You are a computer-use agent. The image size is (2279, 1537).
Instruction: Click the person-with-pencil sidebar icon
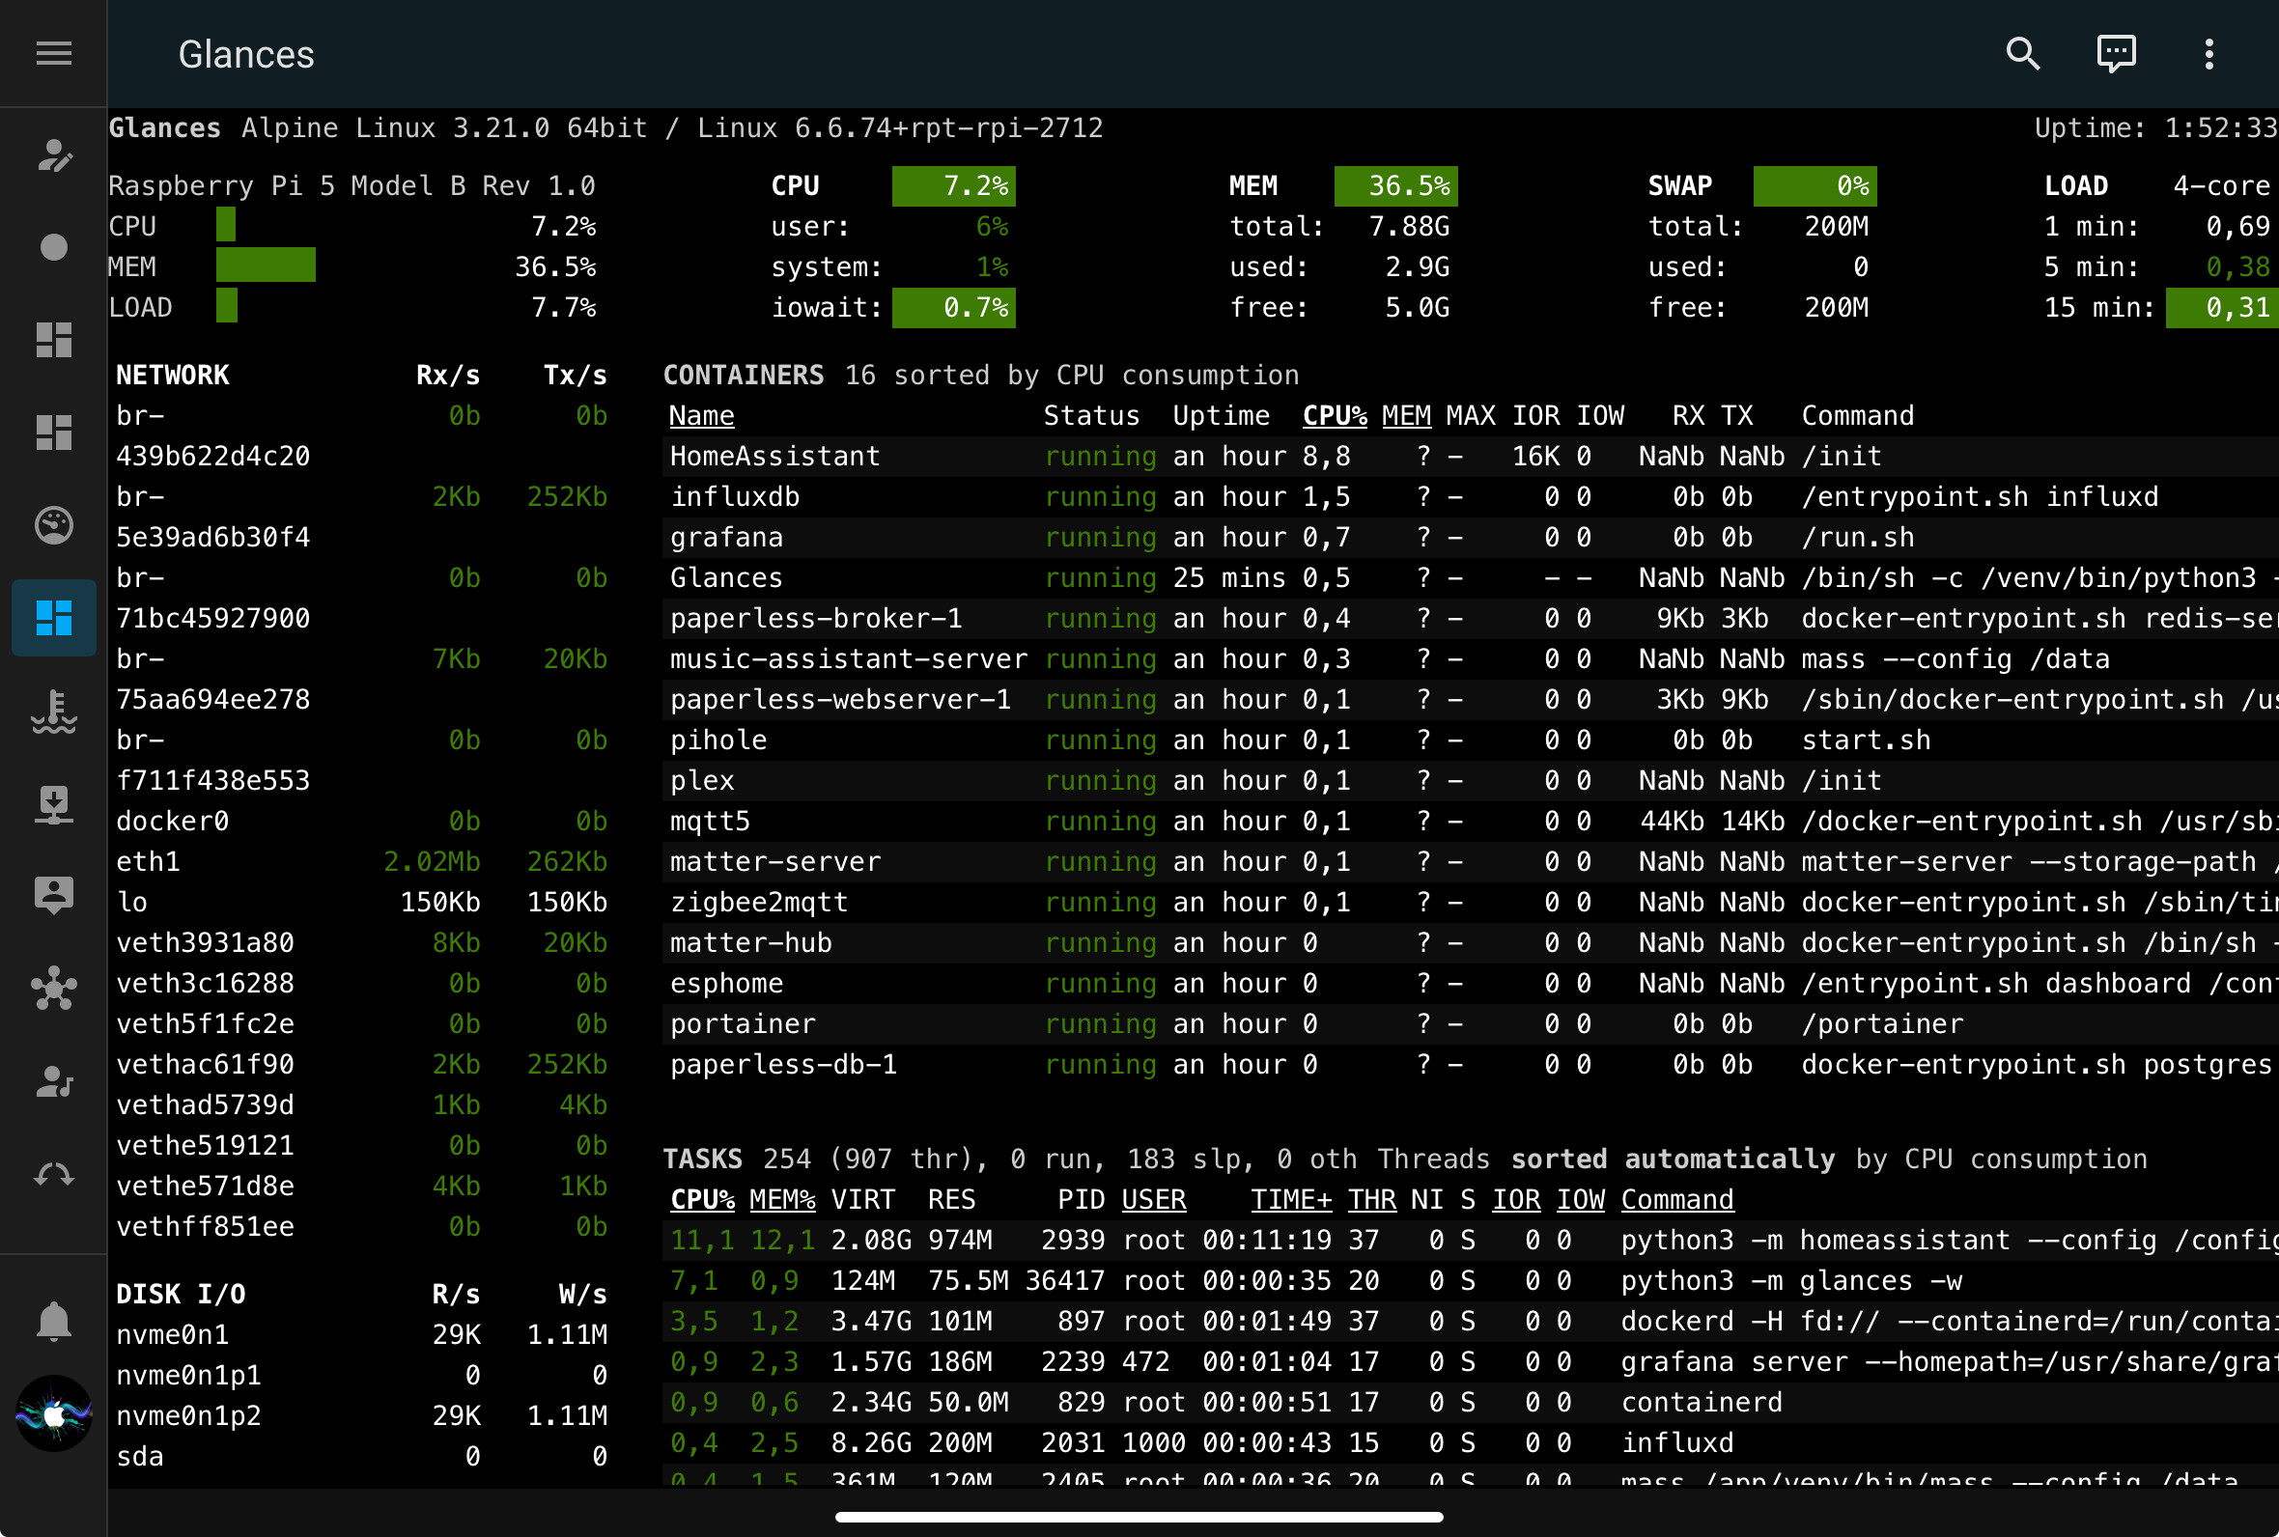(x=54, y=154)
